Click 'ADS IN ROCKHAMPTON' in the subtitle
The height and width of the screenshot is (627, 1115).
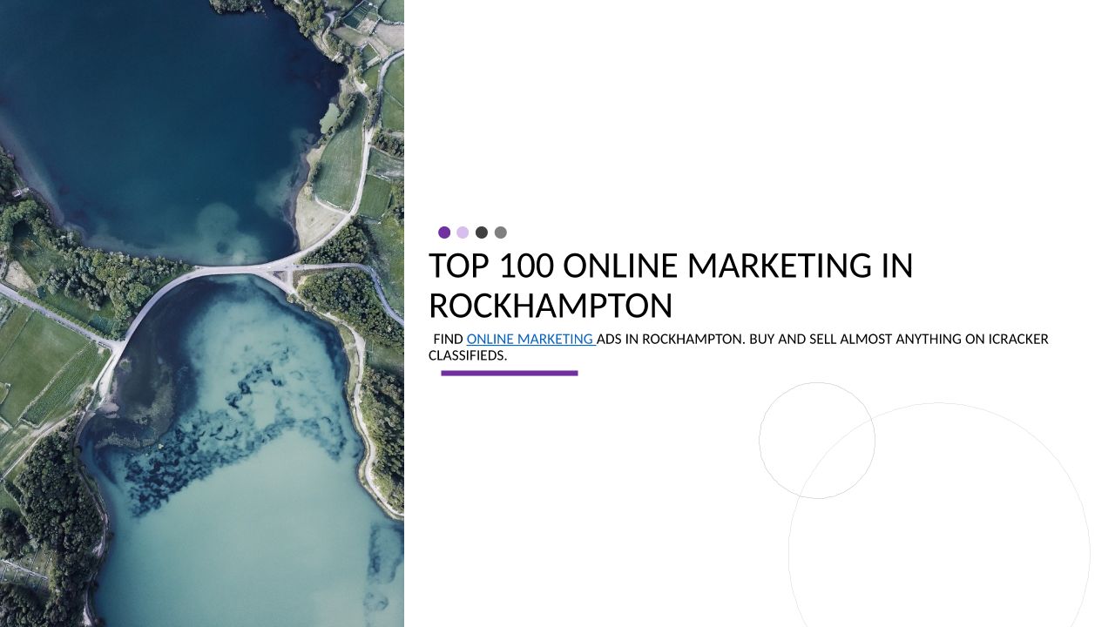(671, 340)
